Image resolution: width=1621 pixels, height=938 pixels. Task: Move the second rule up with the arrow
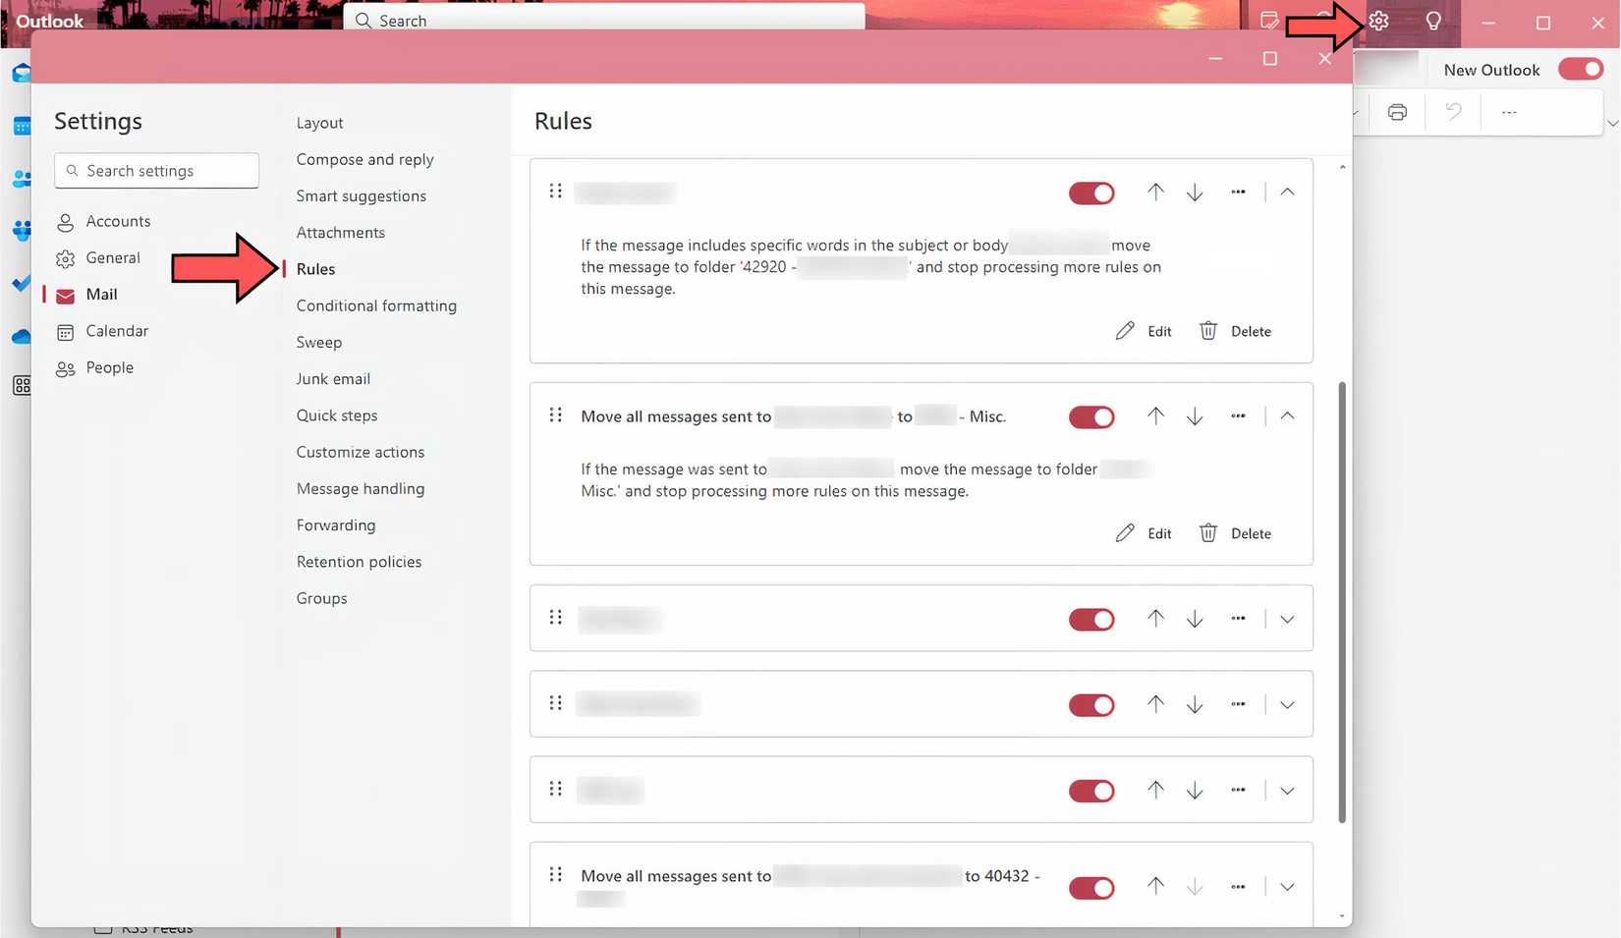click(x=1155, y=416)
